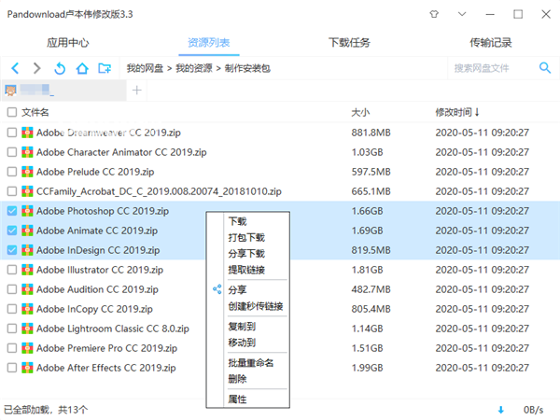Screen dimensions: 560x420
Task: Click the back navigation arrow
Action: tap(15, 68)
